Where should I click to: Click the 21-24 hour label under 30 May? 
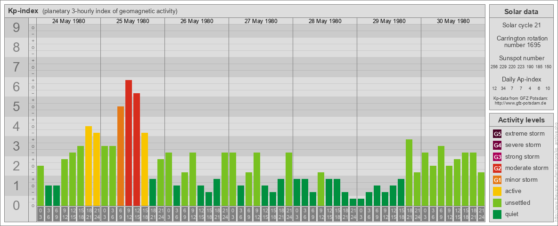481,214
